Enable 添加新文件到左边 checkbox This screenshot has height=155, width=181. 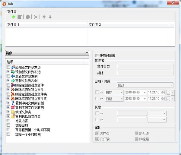8,67
